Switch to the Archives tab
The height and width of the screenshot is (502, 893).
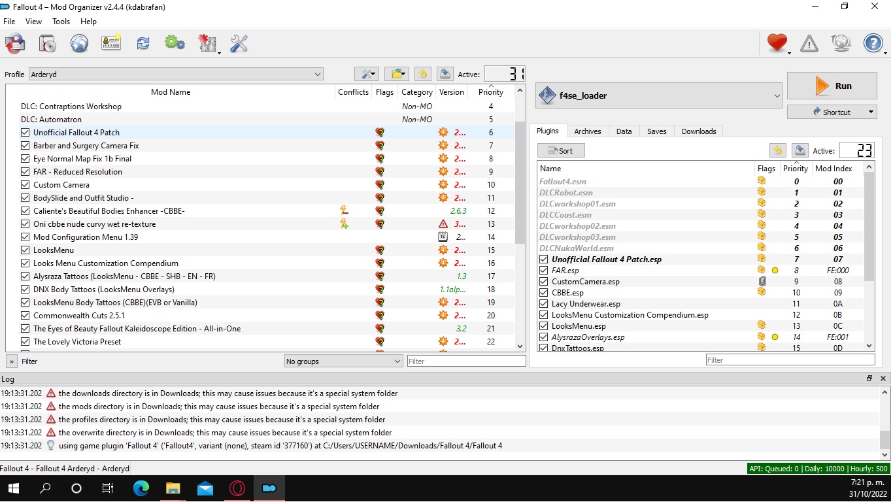587,131
